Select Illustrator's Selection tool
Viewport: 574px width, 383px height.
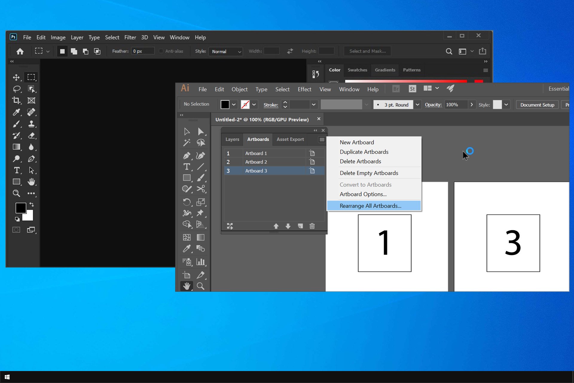187,132
